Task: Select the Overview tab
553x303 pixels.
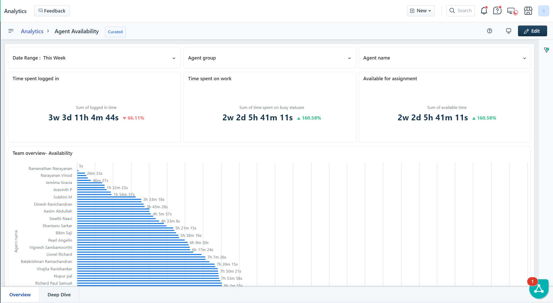Action: 20,295
